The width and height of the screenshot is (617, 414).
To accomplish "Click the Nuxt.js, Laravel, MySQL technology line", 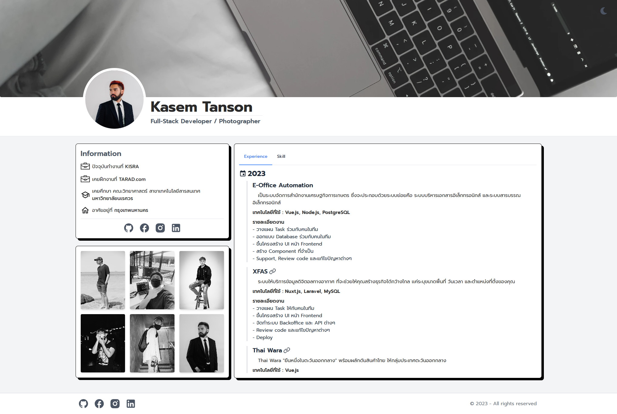I will click(x=296, y=291).
